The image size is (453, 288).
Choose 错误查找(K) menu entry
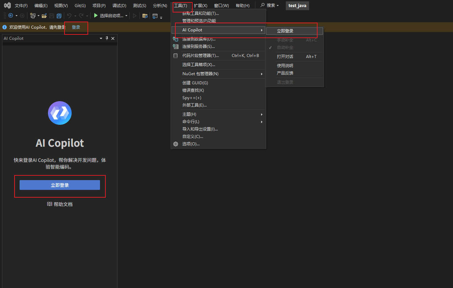[x=219, y=90]
